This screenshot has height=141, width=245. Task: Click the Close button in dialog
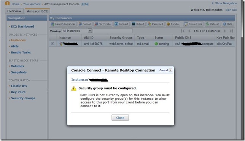(x=120, y=117)
